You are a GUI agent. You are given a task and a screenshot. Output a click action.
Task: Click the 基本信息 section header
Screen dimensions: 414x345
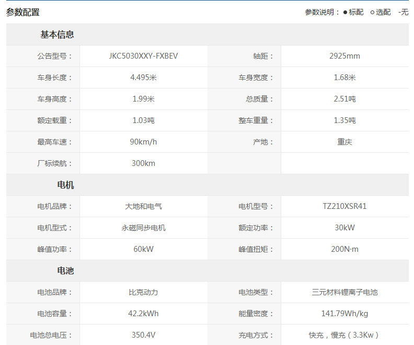click(57, 35)
